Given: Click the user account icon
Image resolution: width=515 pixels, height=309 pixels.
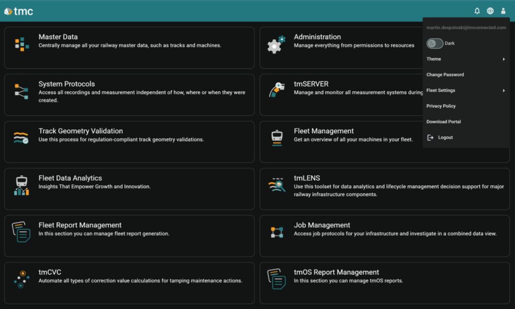Looking at the screenshot, I should pos(503,11).
